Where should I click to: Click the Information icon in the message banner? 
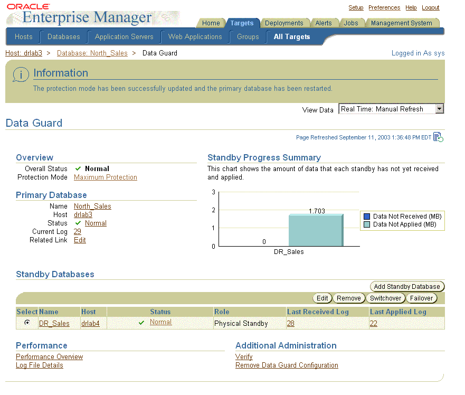click(x=20, y=74)
